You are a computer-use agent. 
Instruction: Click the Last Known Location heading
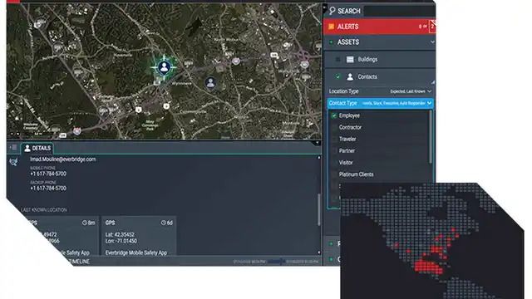point(44,210)
